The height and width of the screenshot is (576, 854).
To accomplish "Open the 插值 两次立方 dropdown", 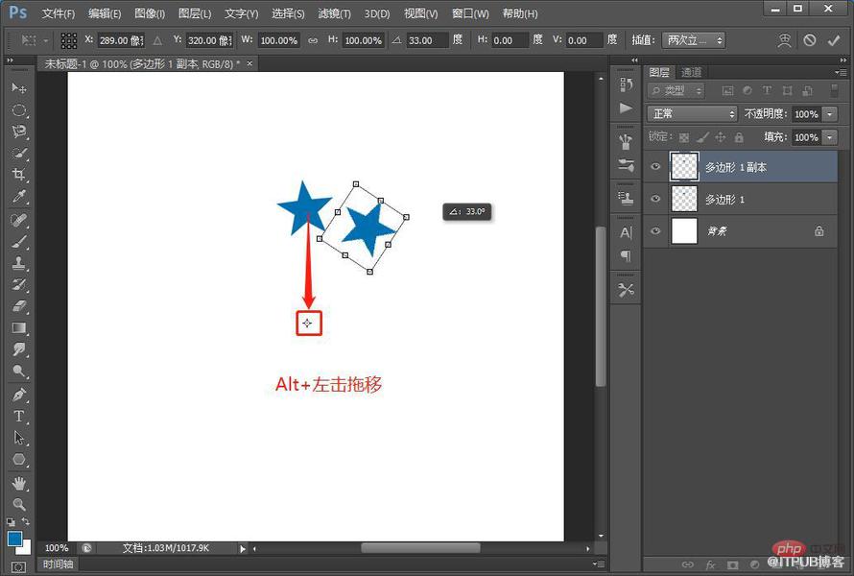I will pyautogui.click(x=694, y=40).
